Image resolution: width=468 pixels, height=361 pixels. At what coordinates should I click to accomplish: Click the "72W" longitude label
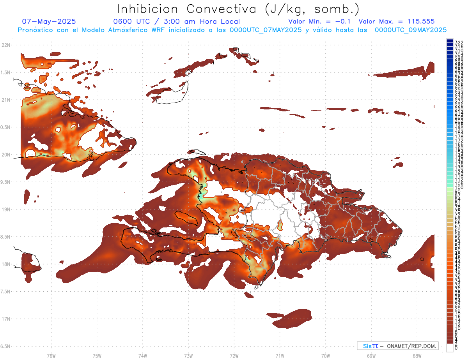pyautogui.click(x=234, y=356)
